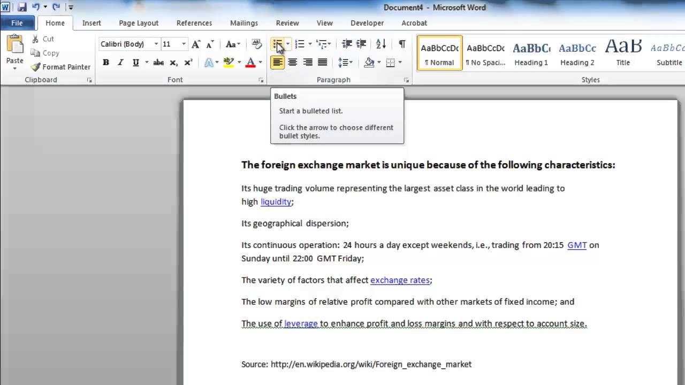The width and height of the screenshot is (685, 385).
Task: Select Align Text Right
Action: (307, 63)
